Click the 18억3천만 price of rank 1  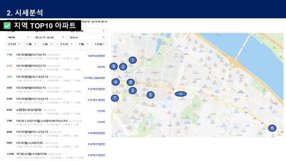tap(96, 56)
